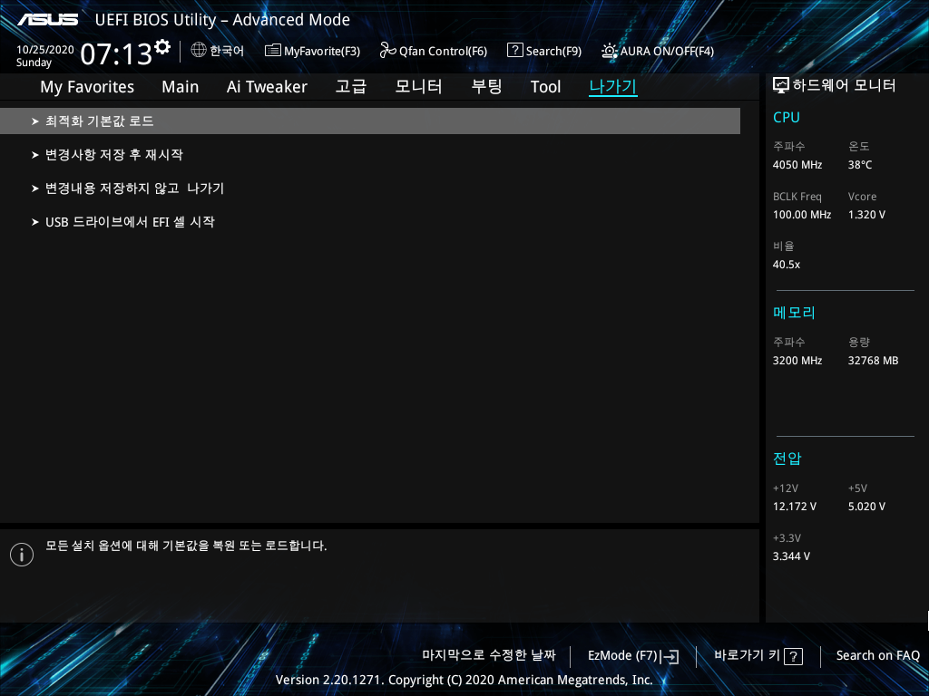Screen dimensions: 929x696
Task: Click the help text 모든 설치 옵션에 대해
Action: pyautogui.click(x=186, y=546)
